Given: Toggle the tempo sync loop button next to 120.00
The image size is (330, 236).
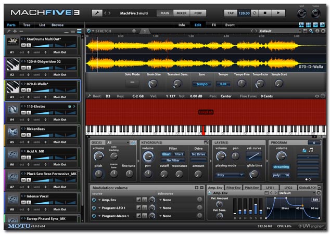Looking at the screenshot, I should pos(255,13).
